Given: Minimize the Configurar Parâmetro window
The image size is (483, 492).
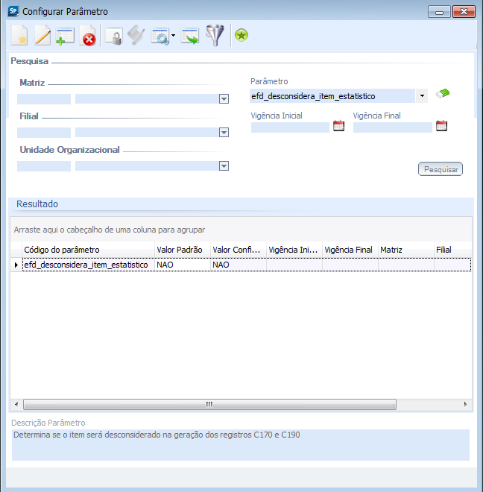Looking at the screenshot, I should click(439, 12).
